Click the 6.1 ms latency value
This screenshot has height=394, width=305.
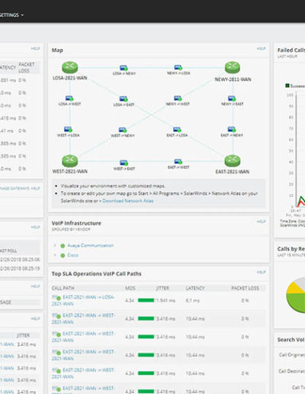pos(192,301)
